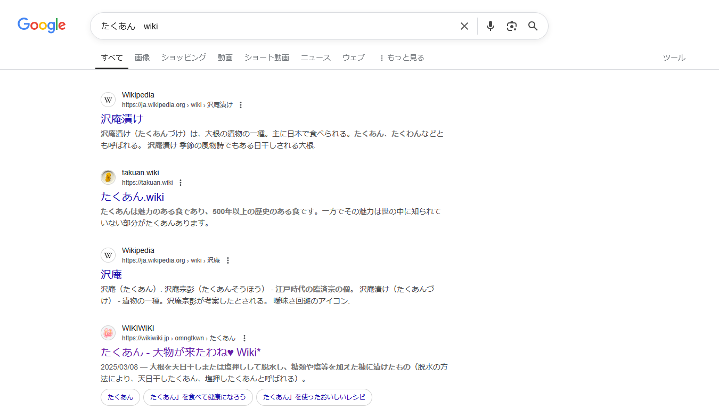This screenshot has height=417, width=719.
Task: Click URL ja.wikipedia.org › wiki › 沢庵漬け
Action: [177, 105]
